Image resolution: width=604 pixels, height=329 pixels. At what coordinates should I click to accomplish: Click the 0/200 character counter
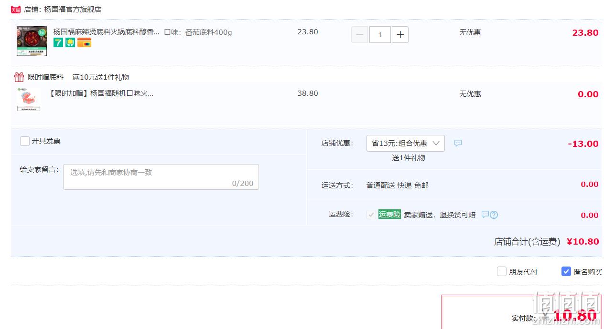point(243,184)
